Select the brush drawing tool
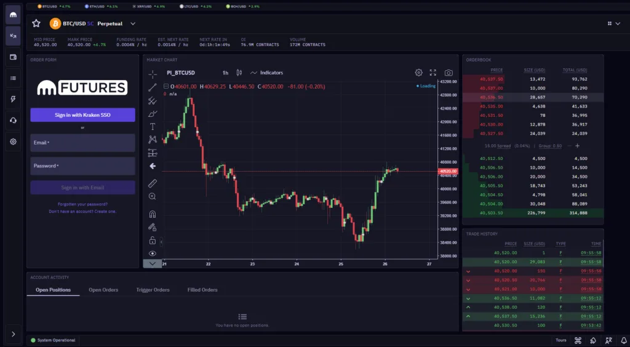The width and height of the screenshot is (630, 347). pos(153,114)
